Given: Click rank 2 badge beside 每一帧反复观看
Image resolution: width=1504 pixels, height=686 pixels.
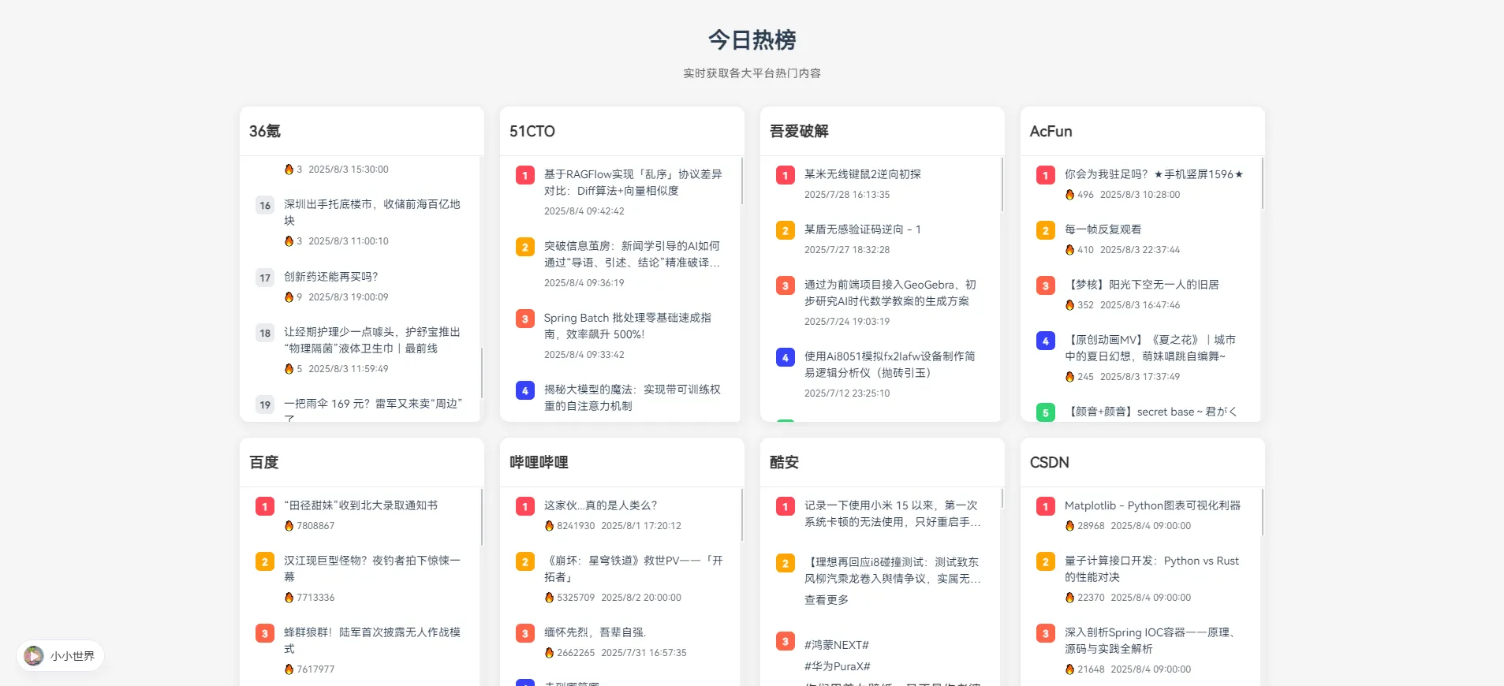Looking at the screenshot, I should pyautogui.click(x=1046, y=230).
